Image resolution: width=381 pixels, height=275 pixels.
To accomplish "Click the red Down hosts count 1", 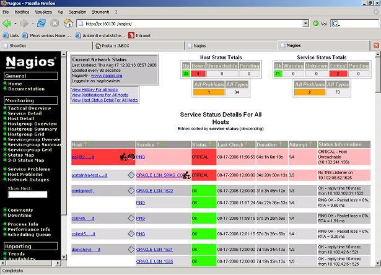I will (x=198, y=74).
